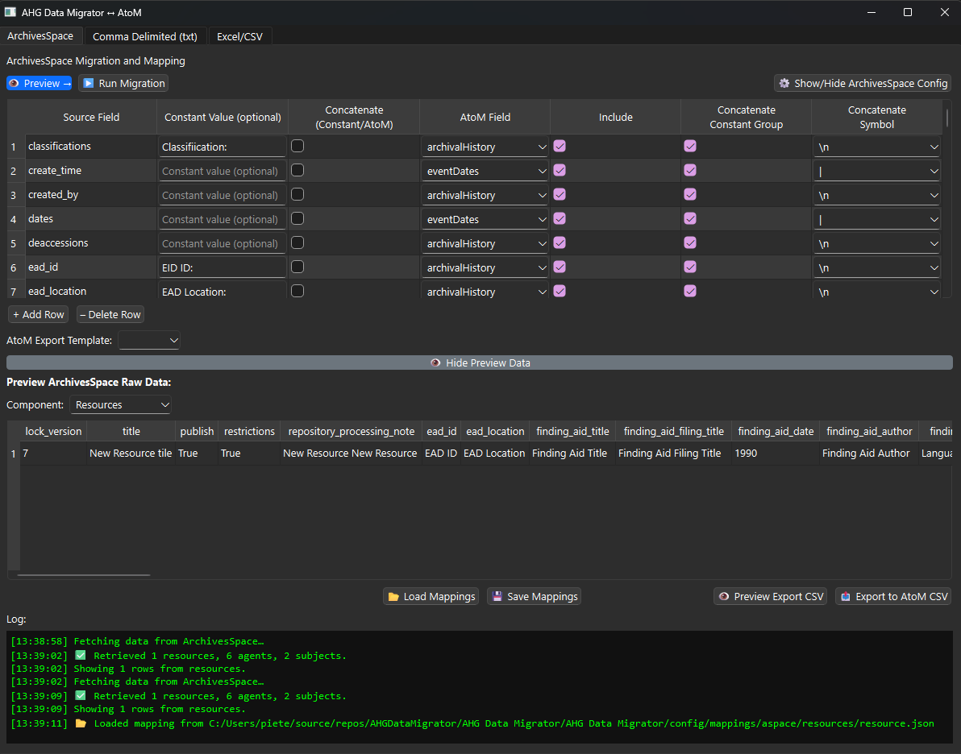Image resolution: width=961 pixels, height=754 pixels.
Task: Switch to the Excel/CSV tab
Action: (x=239, y=36)
